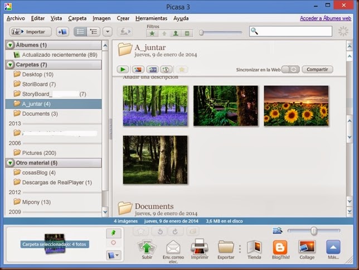Viewport: 359px width, 270px height.
Task: Click the Subir upload icon
Action: [x=147, y=249]
